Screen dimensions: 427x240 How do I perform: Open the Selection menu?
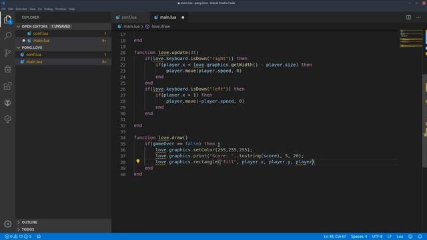pyautogui.click(x=21, y=9)
